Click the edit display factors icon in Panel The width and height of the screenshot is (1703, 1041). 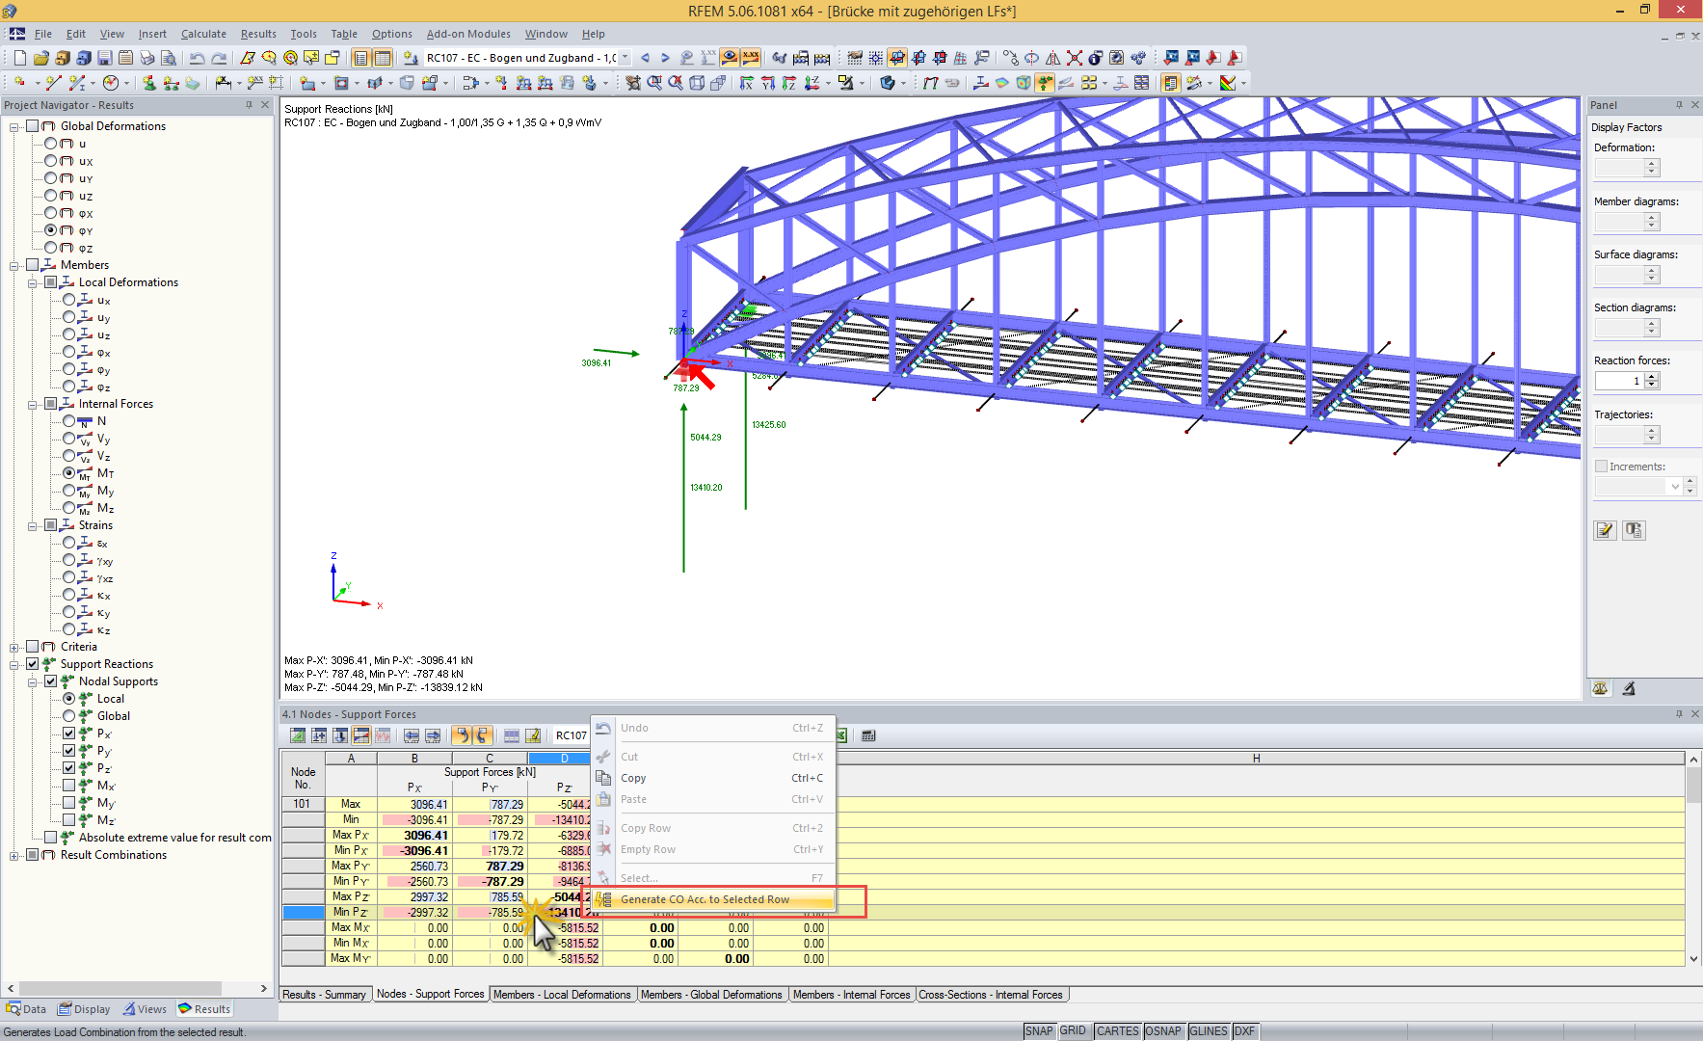tap(1605, 530)
